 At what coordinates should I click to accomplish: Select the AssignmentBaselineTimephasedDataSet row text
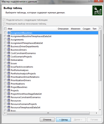(31, 36)
